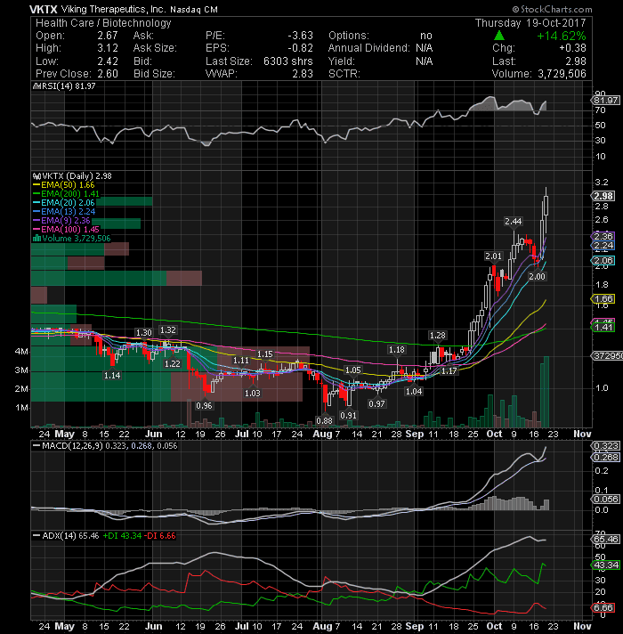
Task: Click the Viking Therapeutics, Inc. company name
Action: pyautogui.click(x=113, y=9)
